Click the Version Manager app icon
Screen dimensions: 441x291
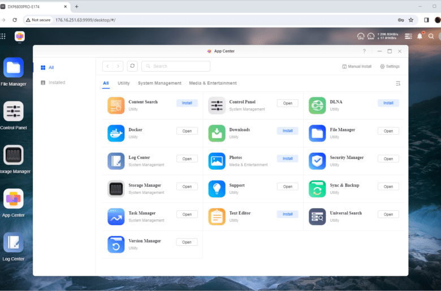116,244
